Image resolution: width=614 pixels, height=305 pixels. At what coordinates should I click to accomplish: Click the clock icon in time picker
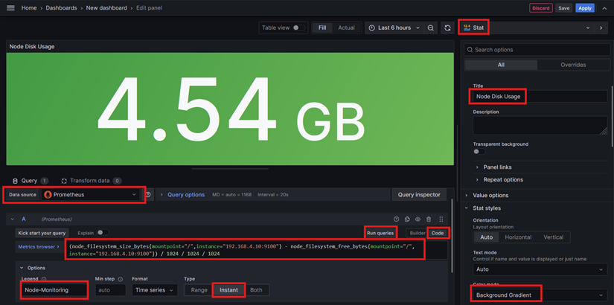[x=372, y=28]
